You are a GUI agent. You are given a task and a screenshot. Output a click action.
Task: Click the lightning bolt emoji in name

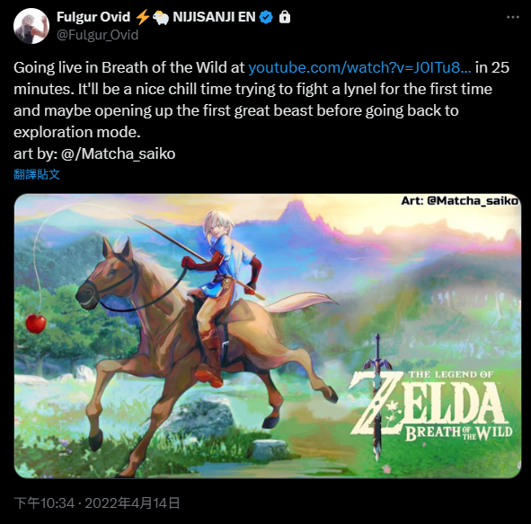click(143, 17)
